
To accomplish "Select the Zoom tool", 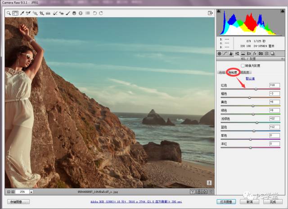I will click(8, 14).
